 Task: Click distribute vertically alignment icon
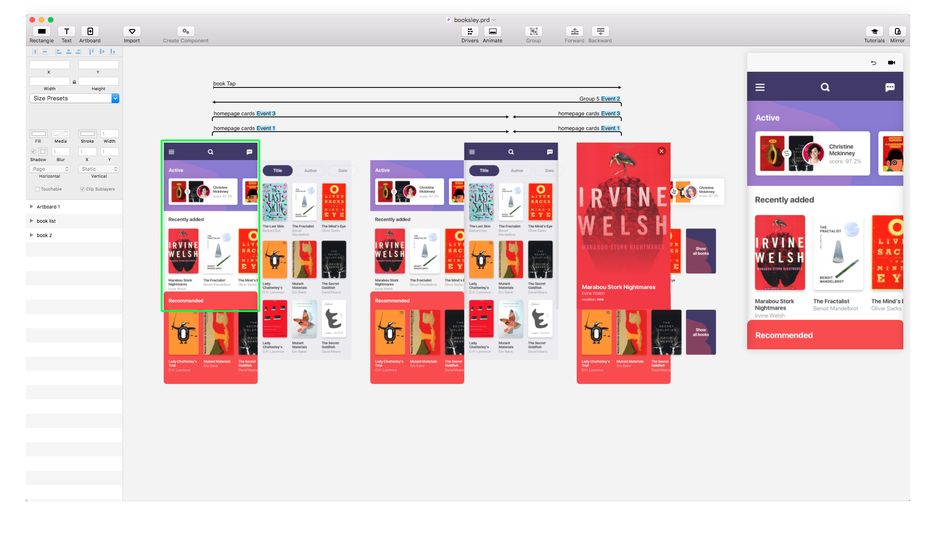(x=45, y=52)
